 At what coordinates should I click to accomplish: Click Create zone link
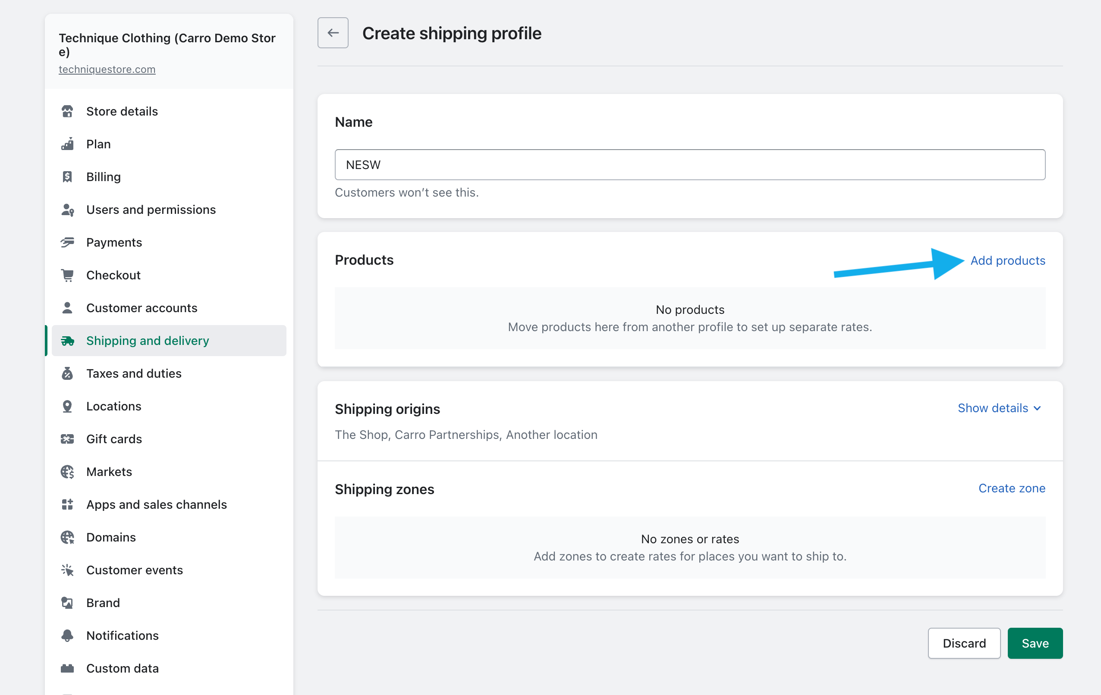point(1011,488)
